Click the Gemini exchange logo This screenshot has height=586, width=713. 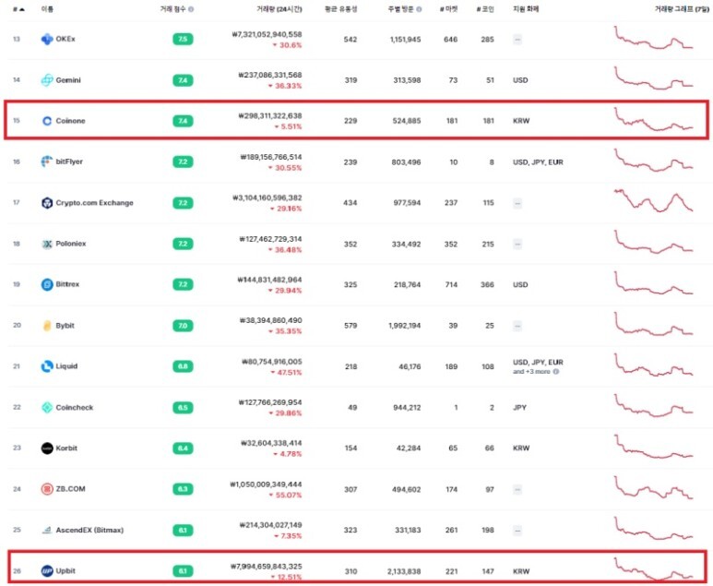tap(47, 80)
